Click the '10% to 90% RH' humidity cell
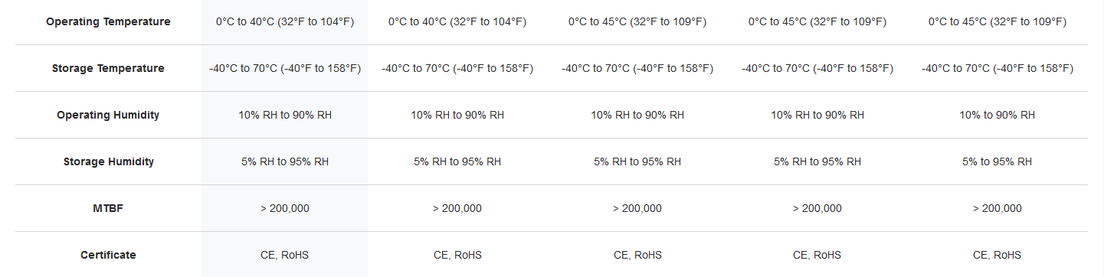The image size is (1104, 277). [x=998, y=115]
